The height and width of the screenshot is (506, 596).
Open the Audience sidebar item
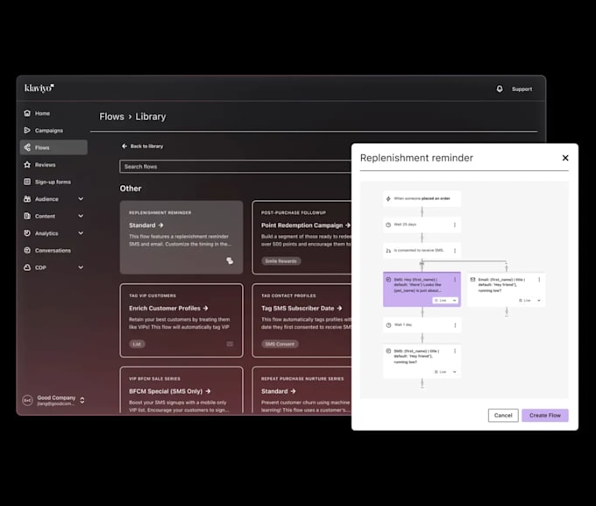(x=53, y=199)
